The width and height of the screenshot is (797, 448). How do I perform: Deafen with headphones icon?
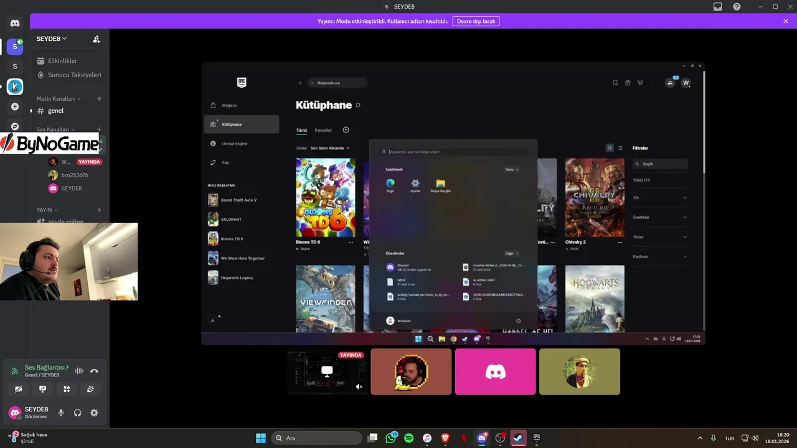click(x=78, y=413)
